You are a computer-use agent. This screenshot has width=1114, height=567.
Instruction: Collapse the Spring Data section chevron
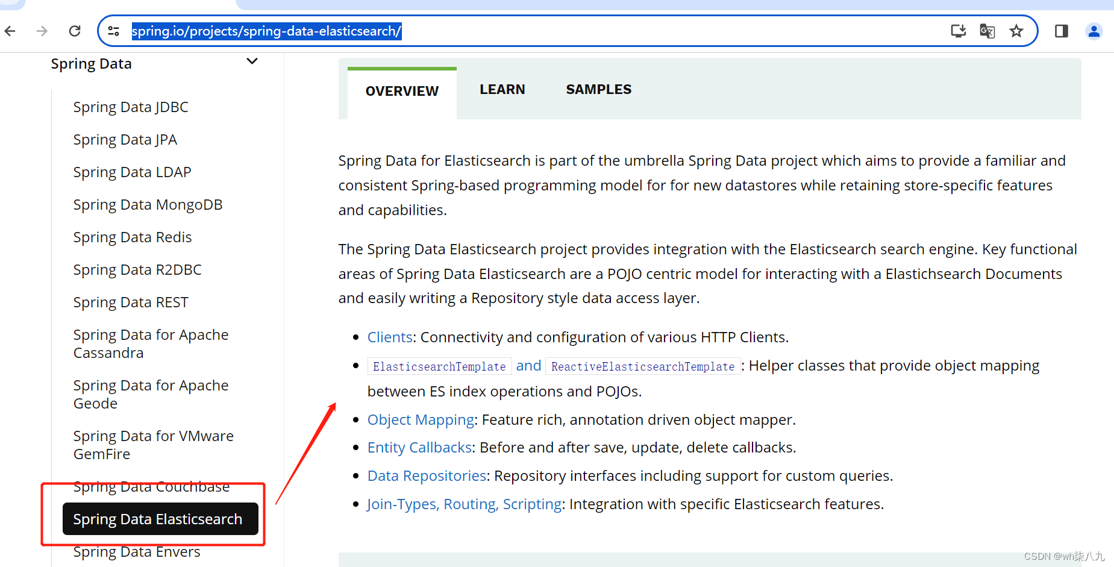252,61
